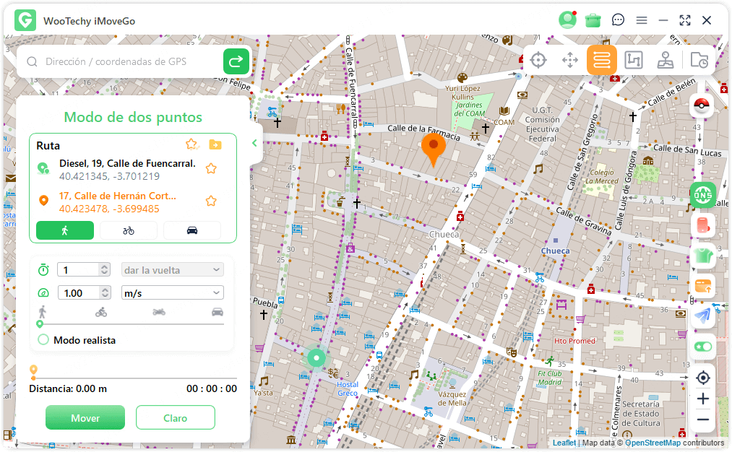
Task: Star the Ruta as favorite
Action: [x=191, y=144]
